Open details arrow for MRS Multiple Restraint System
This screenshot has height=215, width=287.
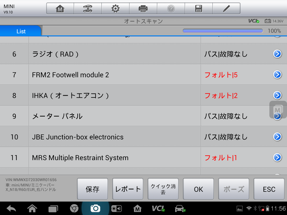(x=277, y=157)
